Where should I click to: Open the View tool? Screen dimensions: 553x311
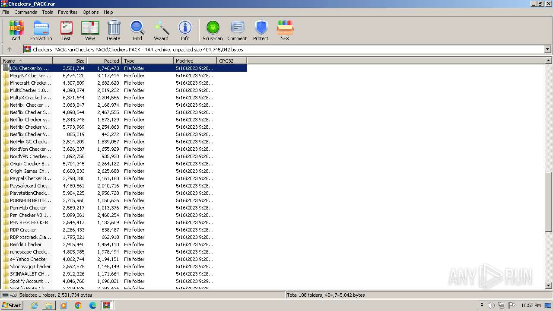point(90,31)
